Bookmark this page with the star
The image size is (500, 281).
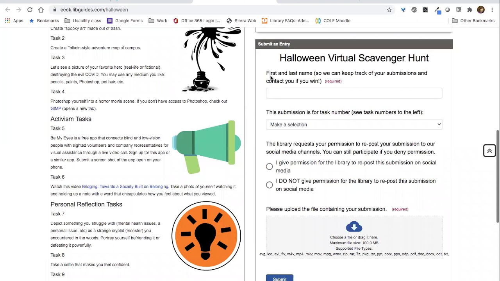pos(389,10)
